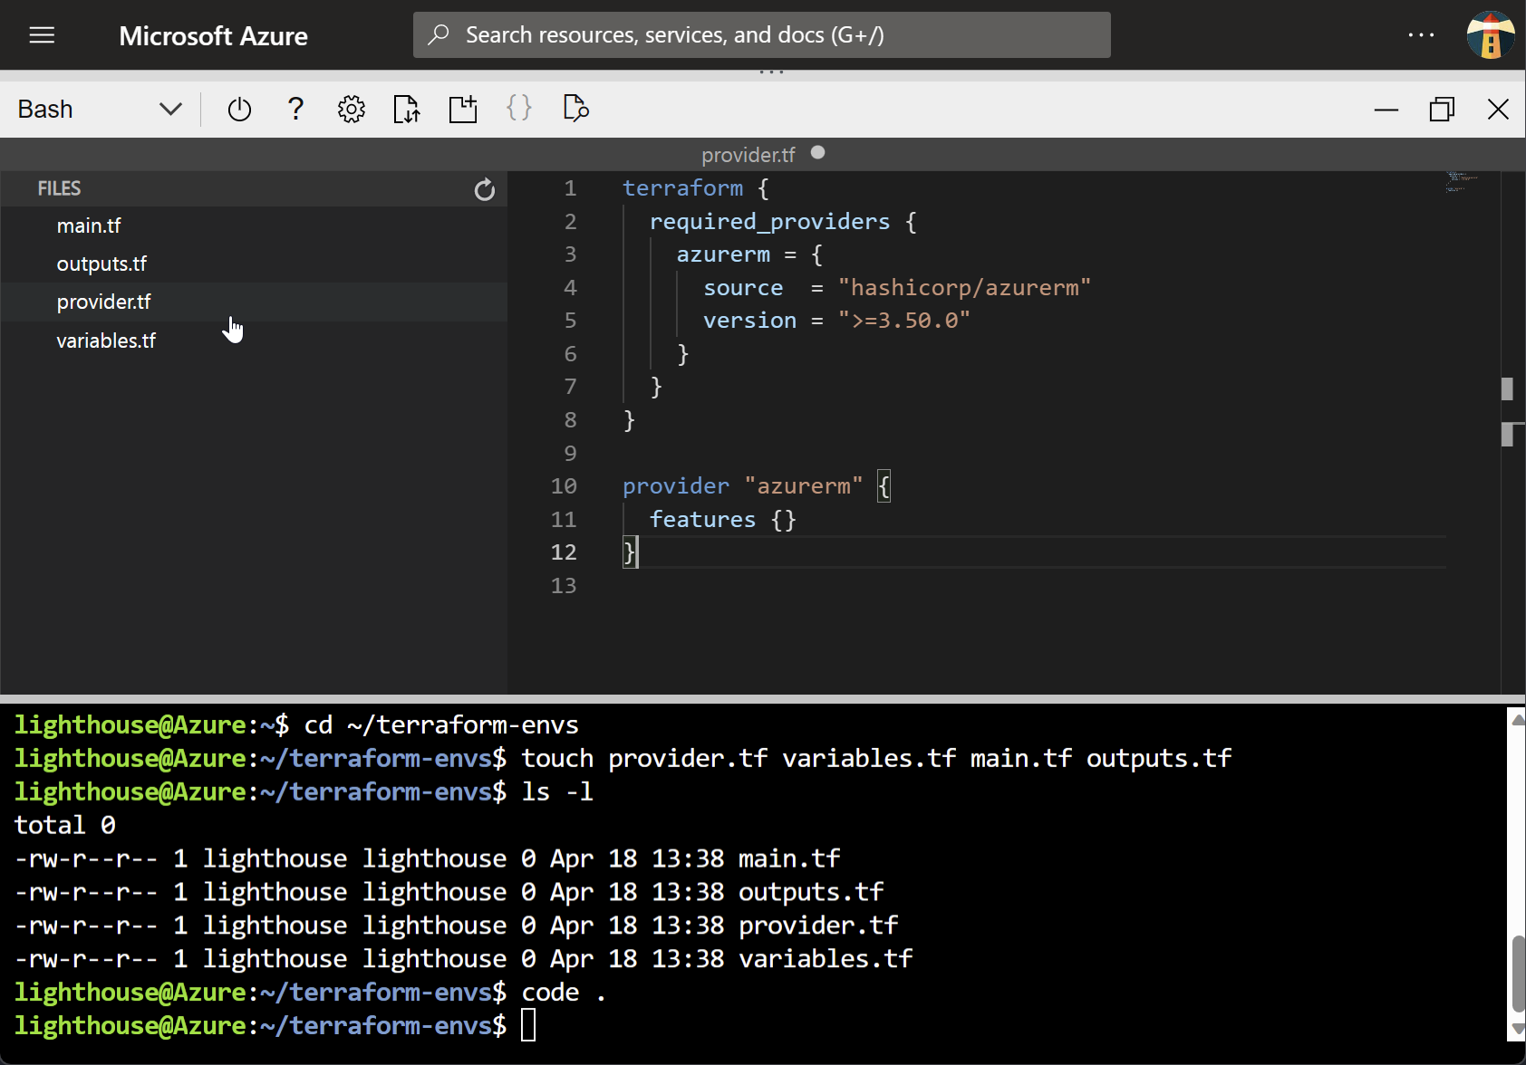Click required_providers on line 2
1526x1065 pixels.
(x=769, y=222)
